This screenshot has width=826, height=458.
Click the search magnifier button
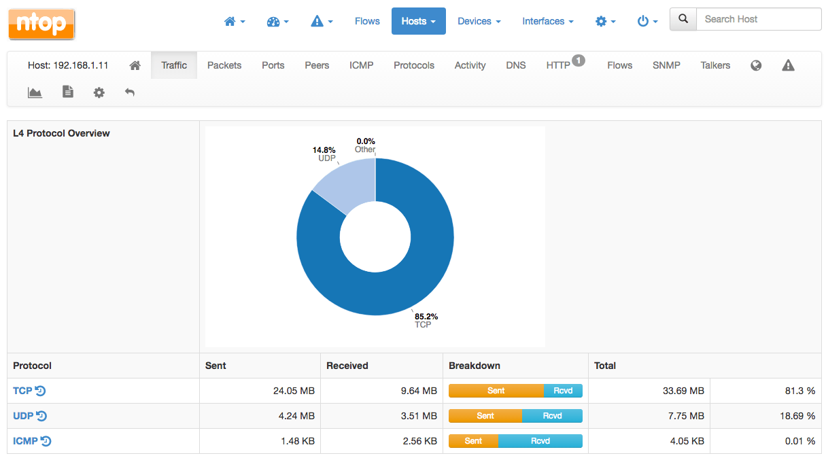click(683, 20)
